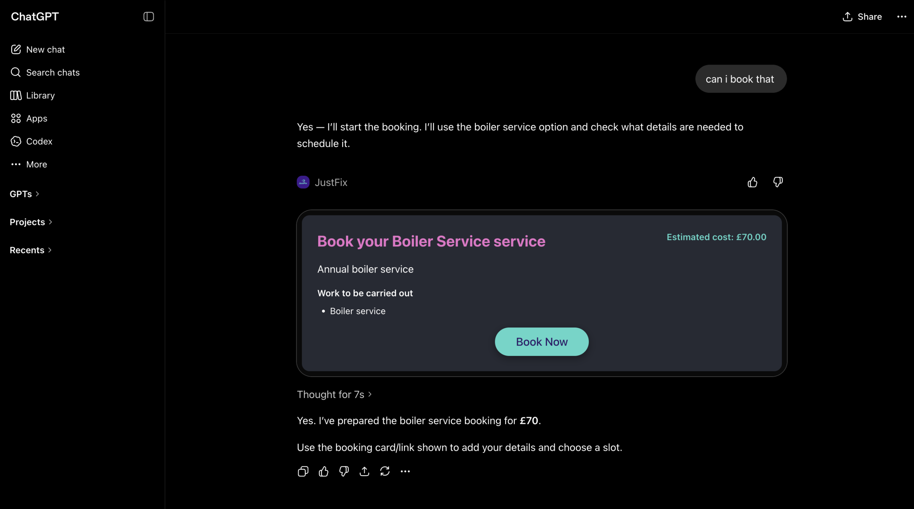Open more response actions ellipsis
This screenshot has height=509, width=914.
coord(405,472)
